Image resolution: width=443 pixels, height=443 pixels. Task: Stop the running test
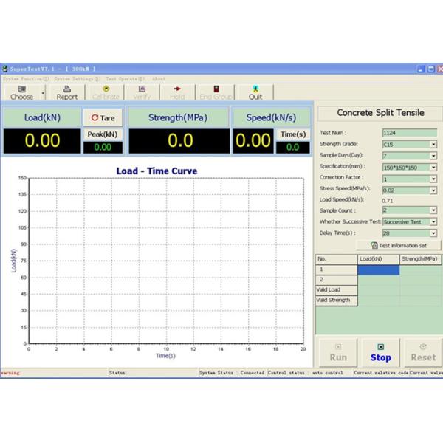coord(380,351)
